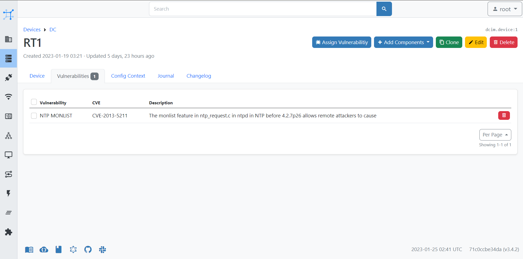Open the API docs footer icon
523x259 pixels.
click(59, 249)
